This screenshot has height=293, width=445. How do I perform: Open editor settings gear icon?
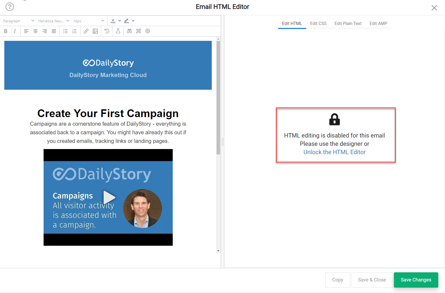(148, 31)
